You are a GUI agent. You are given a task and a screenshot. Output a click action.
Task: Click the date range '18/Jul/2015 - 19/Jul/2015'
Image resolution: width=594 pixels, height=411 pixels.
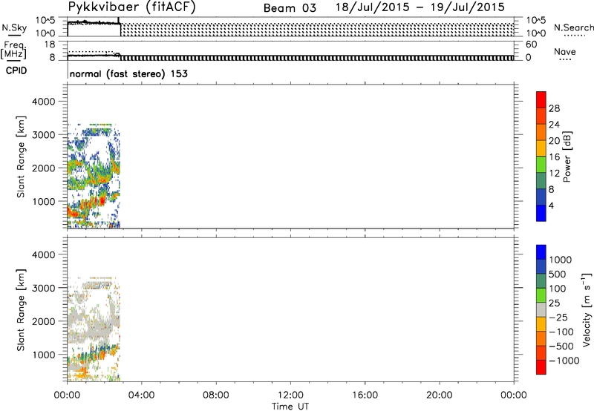tap(420, 7)
